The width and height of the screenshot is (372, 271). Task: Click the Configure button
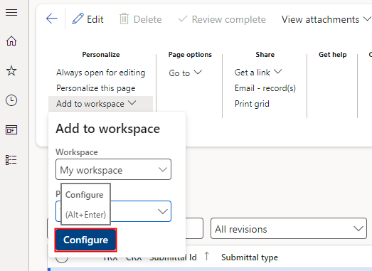coord(85,240)
